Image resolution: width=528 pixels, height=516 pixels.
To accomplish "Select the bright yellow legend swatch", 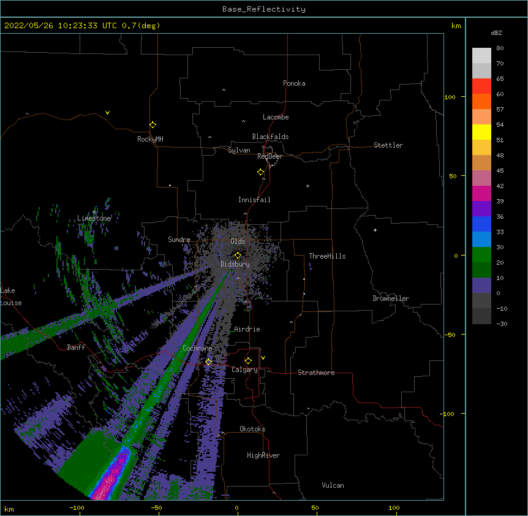I will point(481,132).
